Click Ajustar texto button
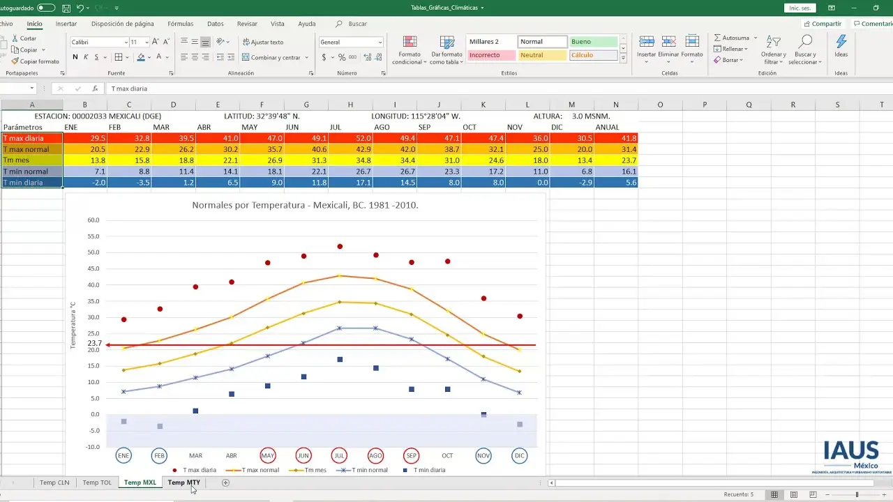 click(x=263, y=42)
